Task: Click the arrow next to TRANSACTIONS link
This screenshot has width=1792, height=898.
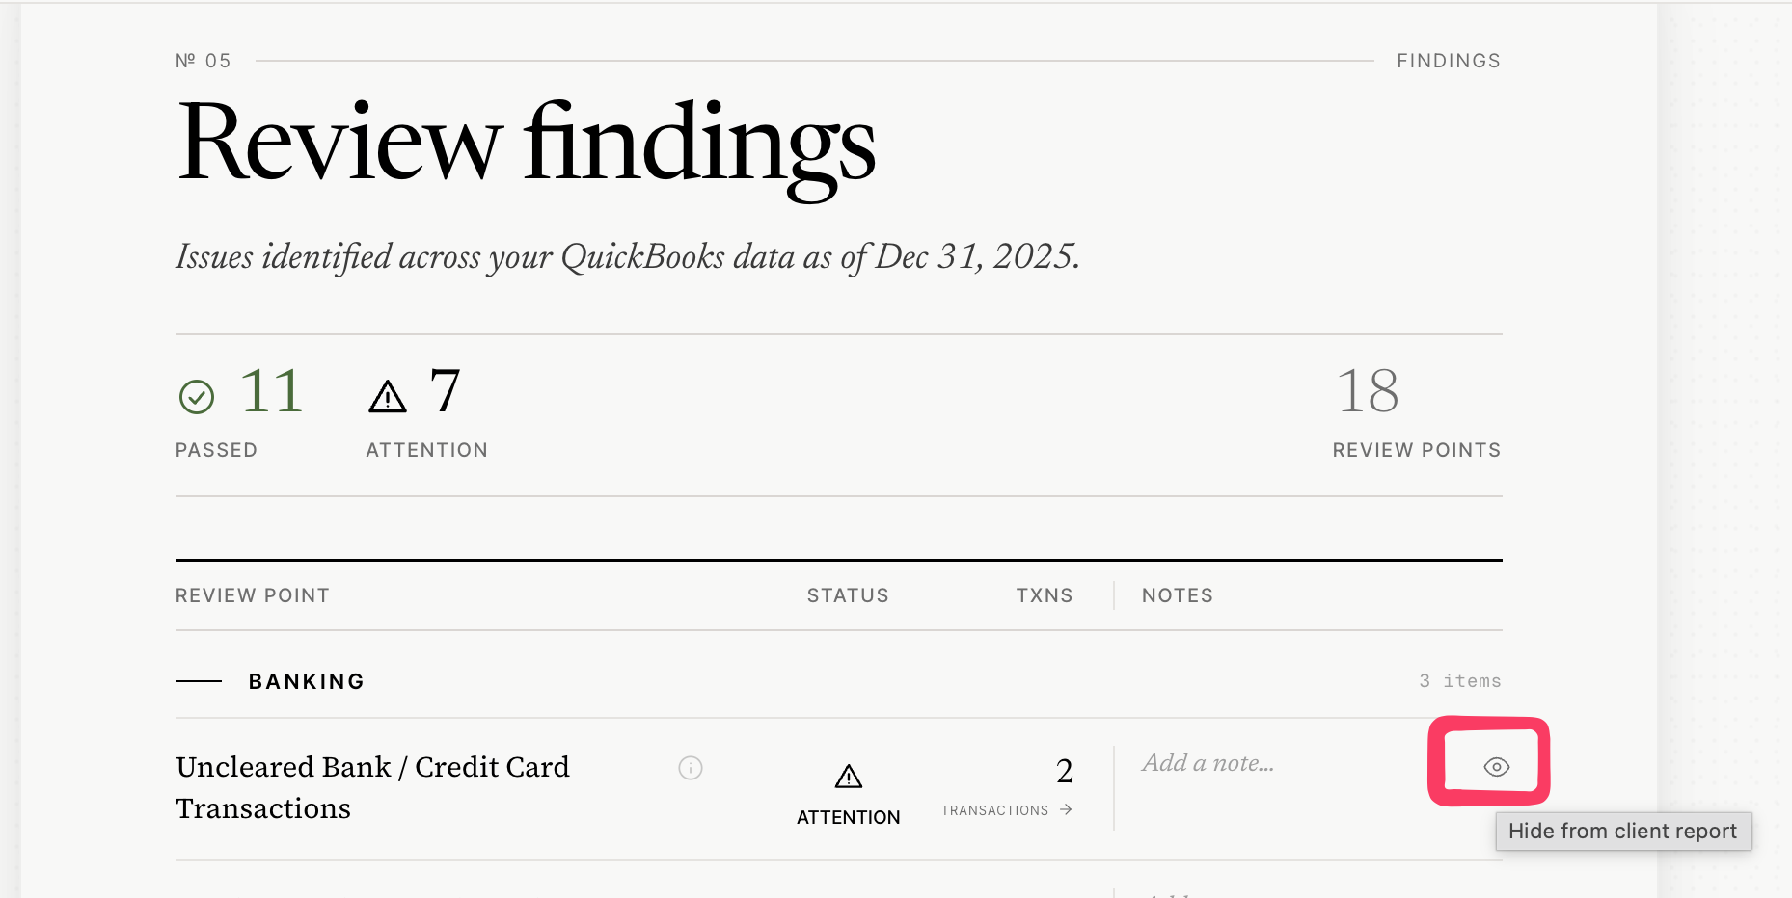Action: click(1066, 809)
